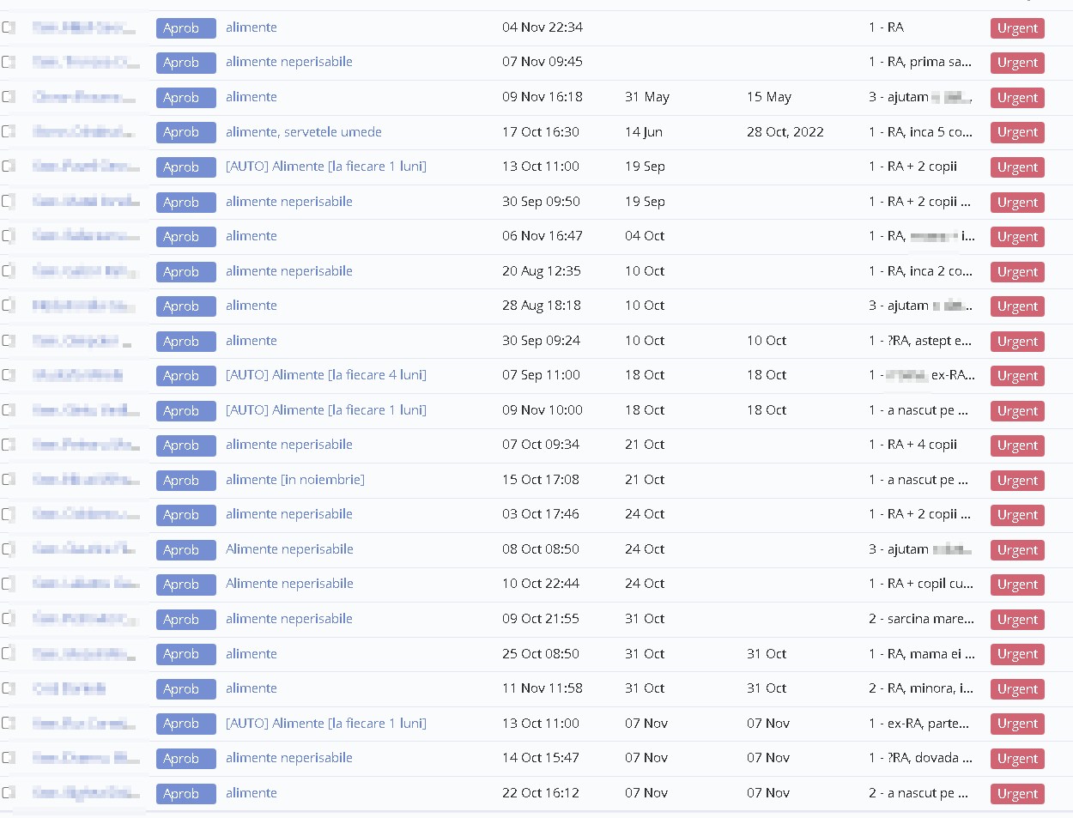Click the Urgent label on the 25 Oct 08:50 row

[x=1016, y=654]
